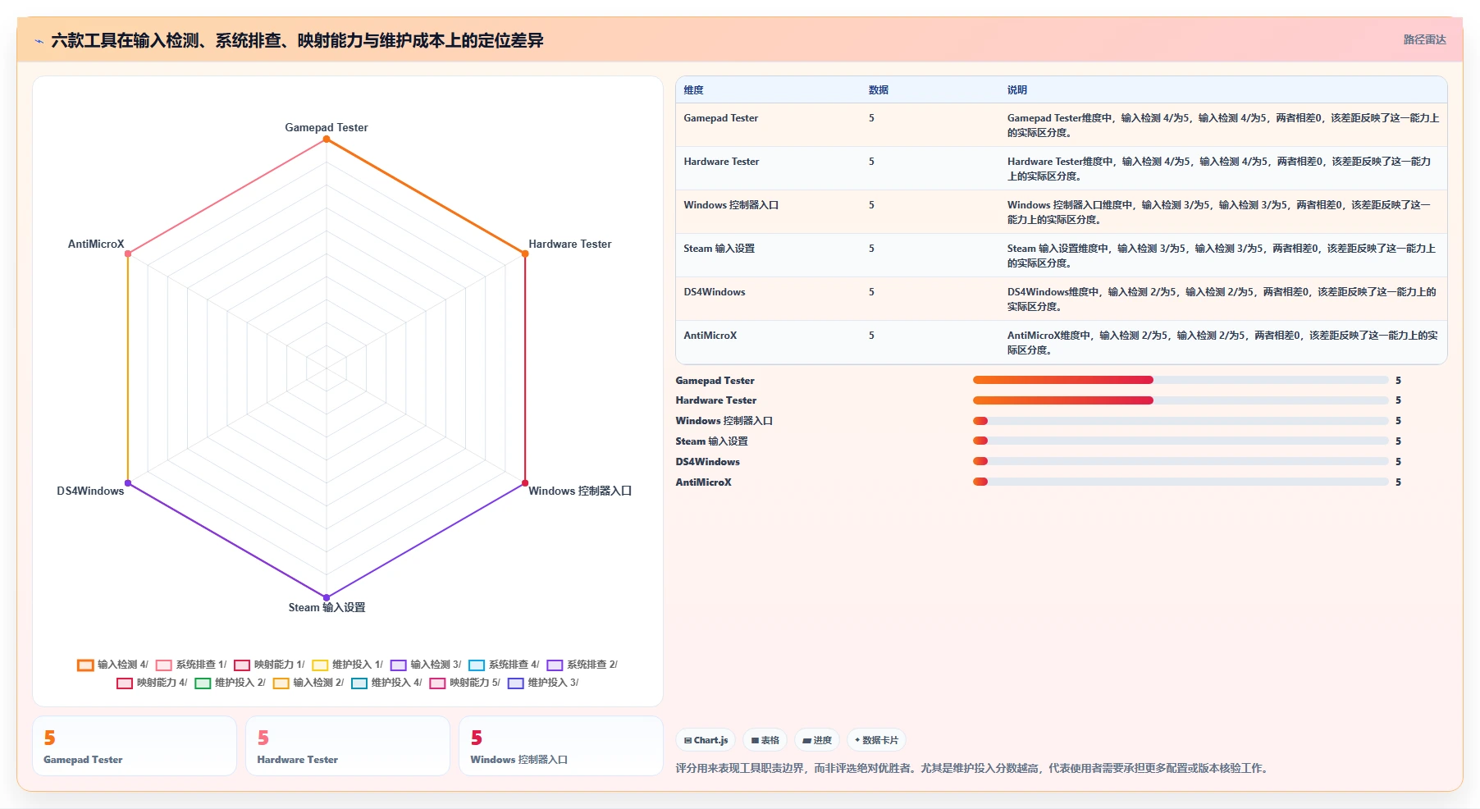This screenshot has width=1480, height=809.
Task: Toggle the 输入检测 3/ legend entry
Action: click(x=426, y=665)
